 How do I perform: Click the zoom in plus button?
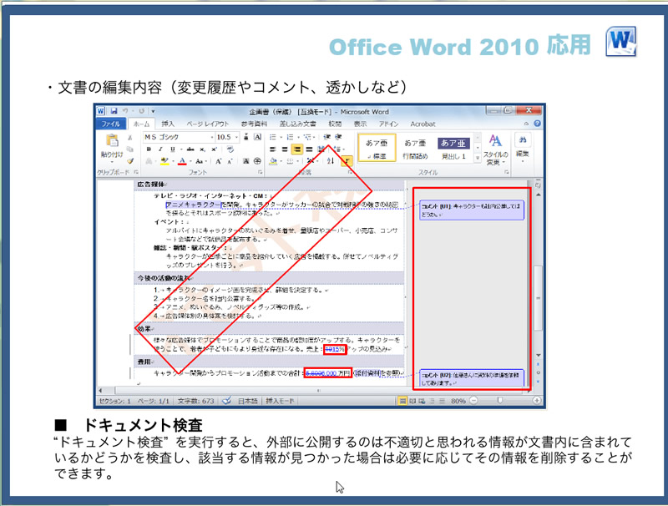point(536,400)
